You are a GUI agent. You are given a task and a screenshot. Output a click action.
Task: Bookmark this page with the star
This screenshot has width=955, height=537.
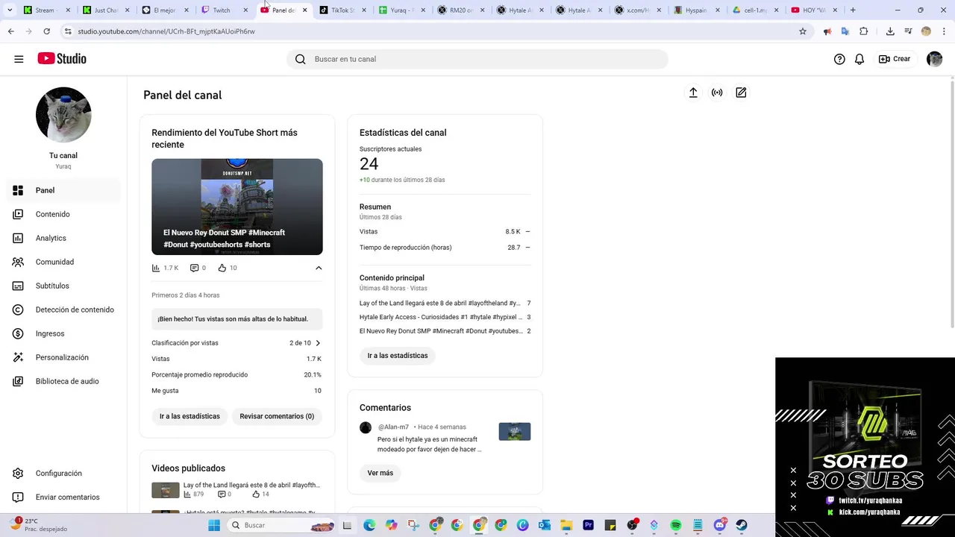point(803,31)
